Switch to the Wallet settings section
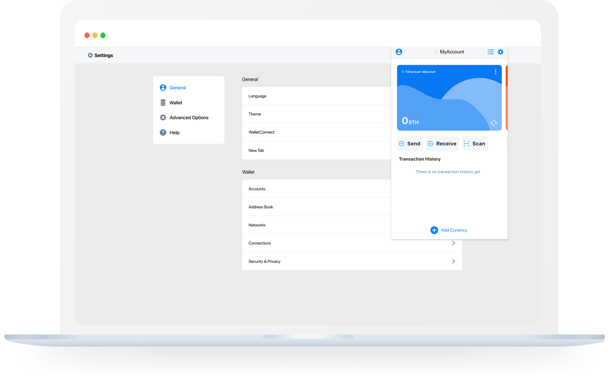The image size is (616, 379). click(175, 102)
